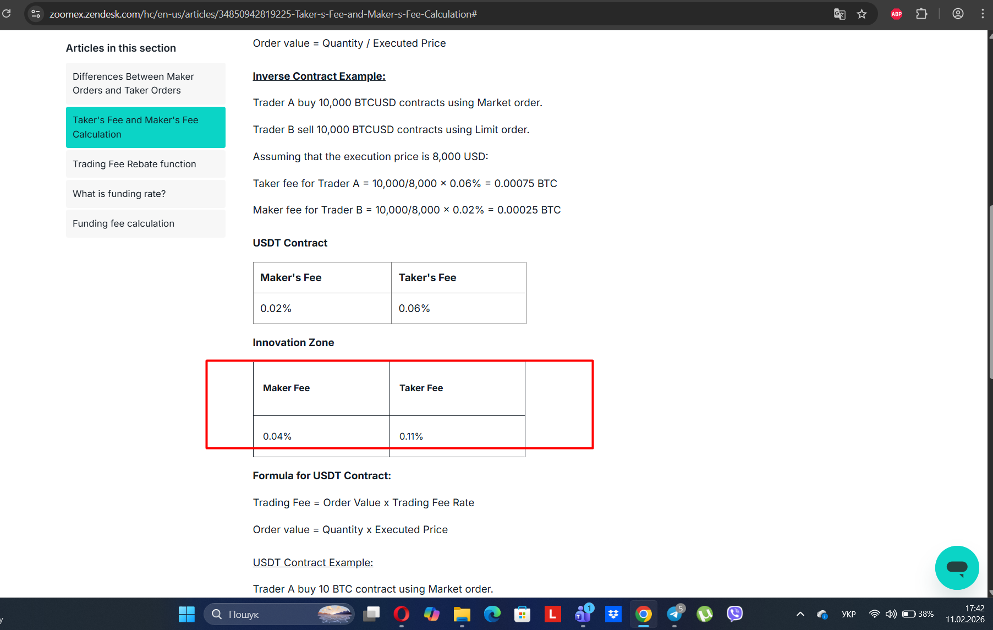Image resolution: width=993 pixels, height=630 pixels.
Task: Click the 0.11% Innovation Zone cell
Action: click(x=457, y=436)
